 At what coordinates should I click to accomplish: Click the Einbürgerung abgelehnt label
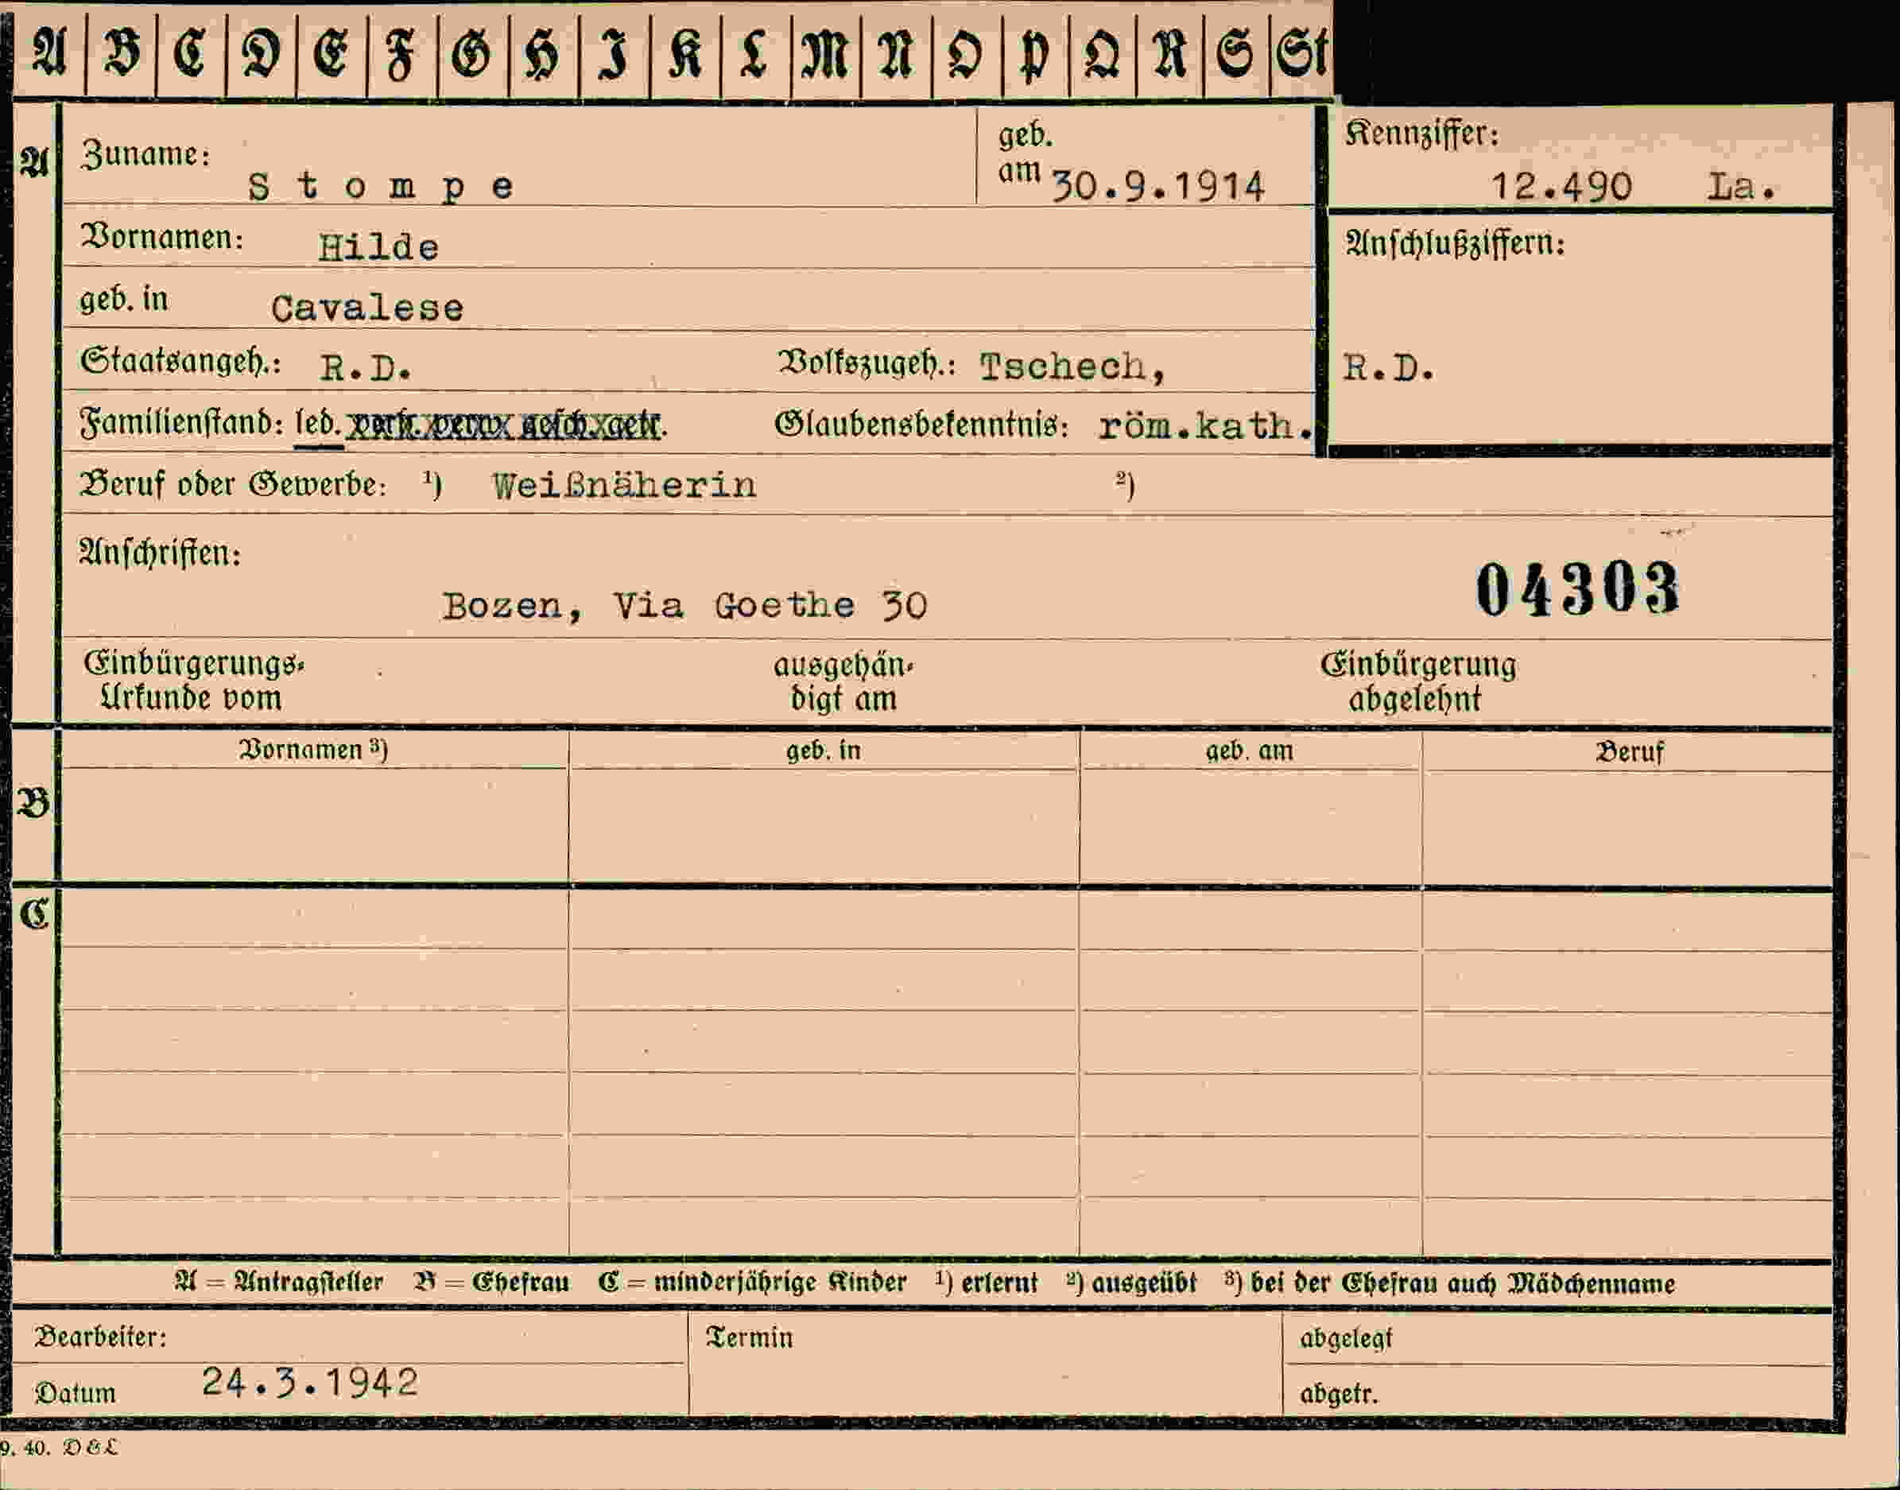[1417, 681]
